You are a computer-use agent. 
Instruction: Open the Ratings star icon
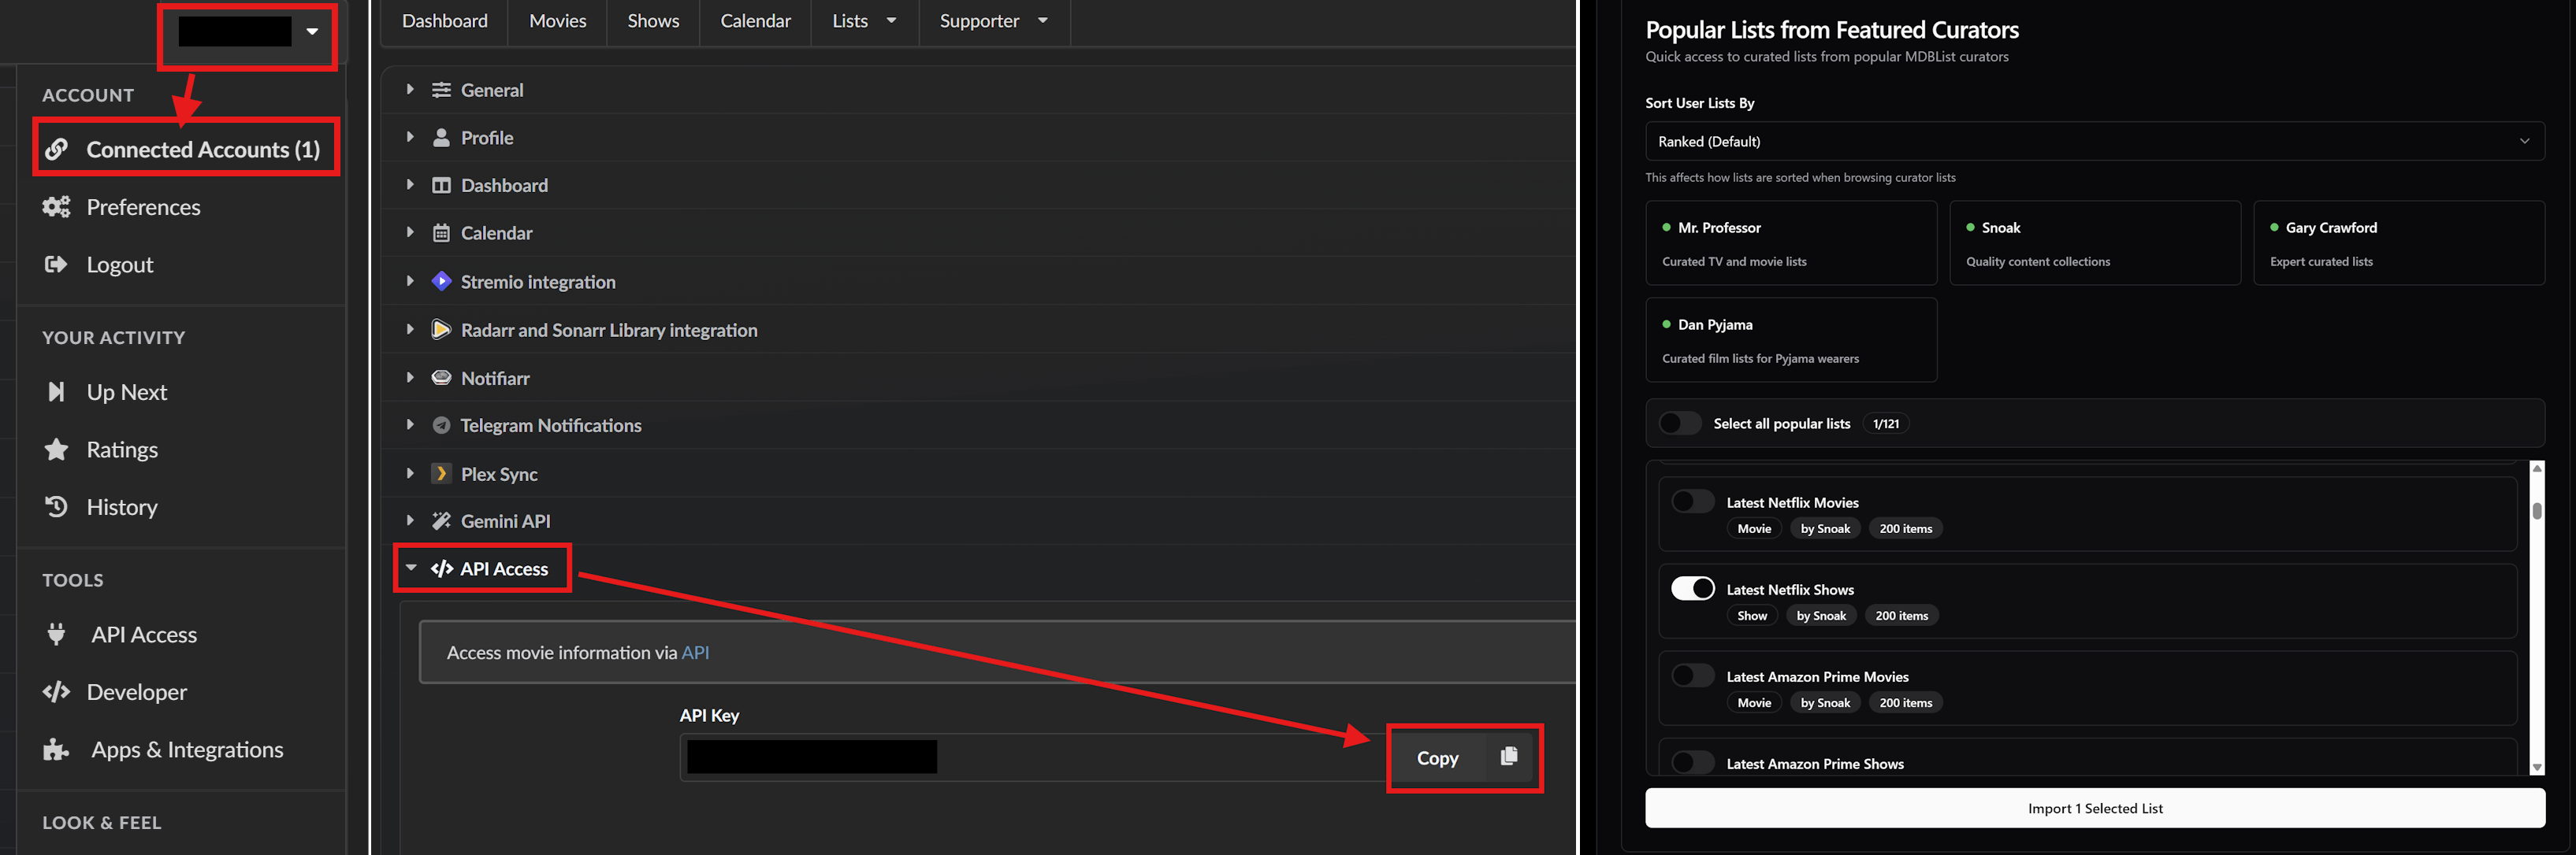(56, 450)
